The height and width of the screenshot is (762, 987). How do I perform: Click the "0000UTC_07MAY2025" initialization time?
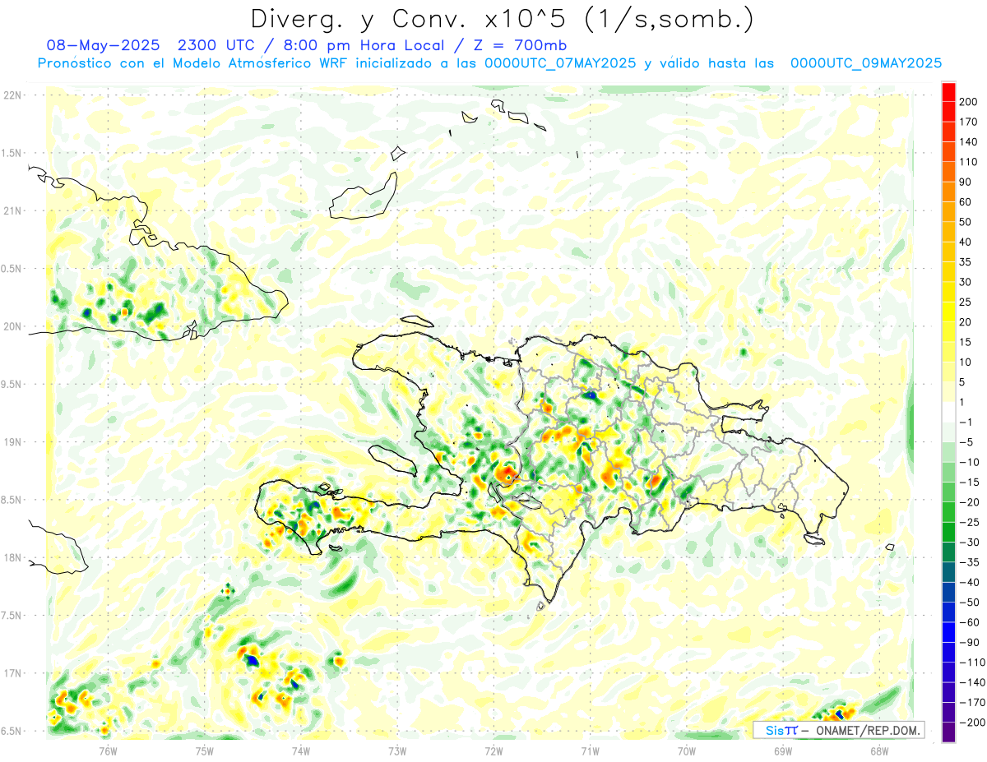pyautogui.click(x=559, y=63)
